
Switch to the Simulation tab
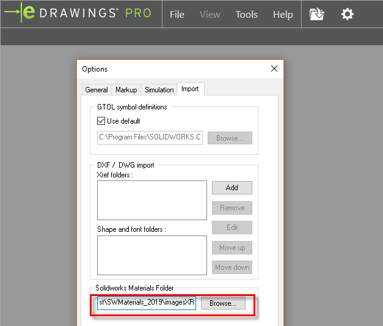pyautogui.click(x=159, y=90)
